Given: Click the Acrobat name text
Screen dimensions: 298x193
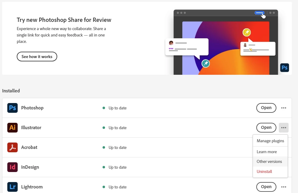Looking at the screenshot, I should pos(29,147).
